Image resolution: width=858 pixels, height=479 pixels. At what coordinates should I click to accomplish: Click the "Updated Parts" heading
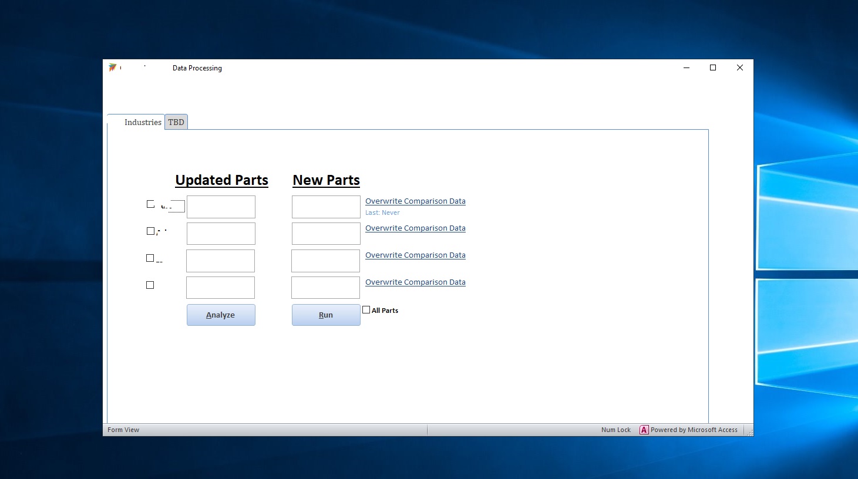click(222, 180)
